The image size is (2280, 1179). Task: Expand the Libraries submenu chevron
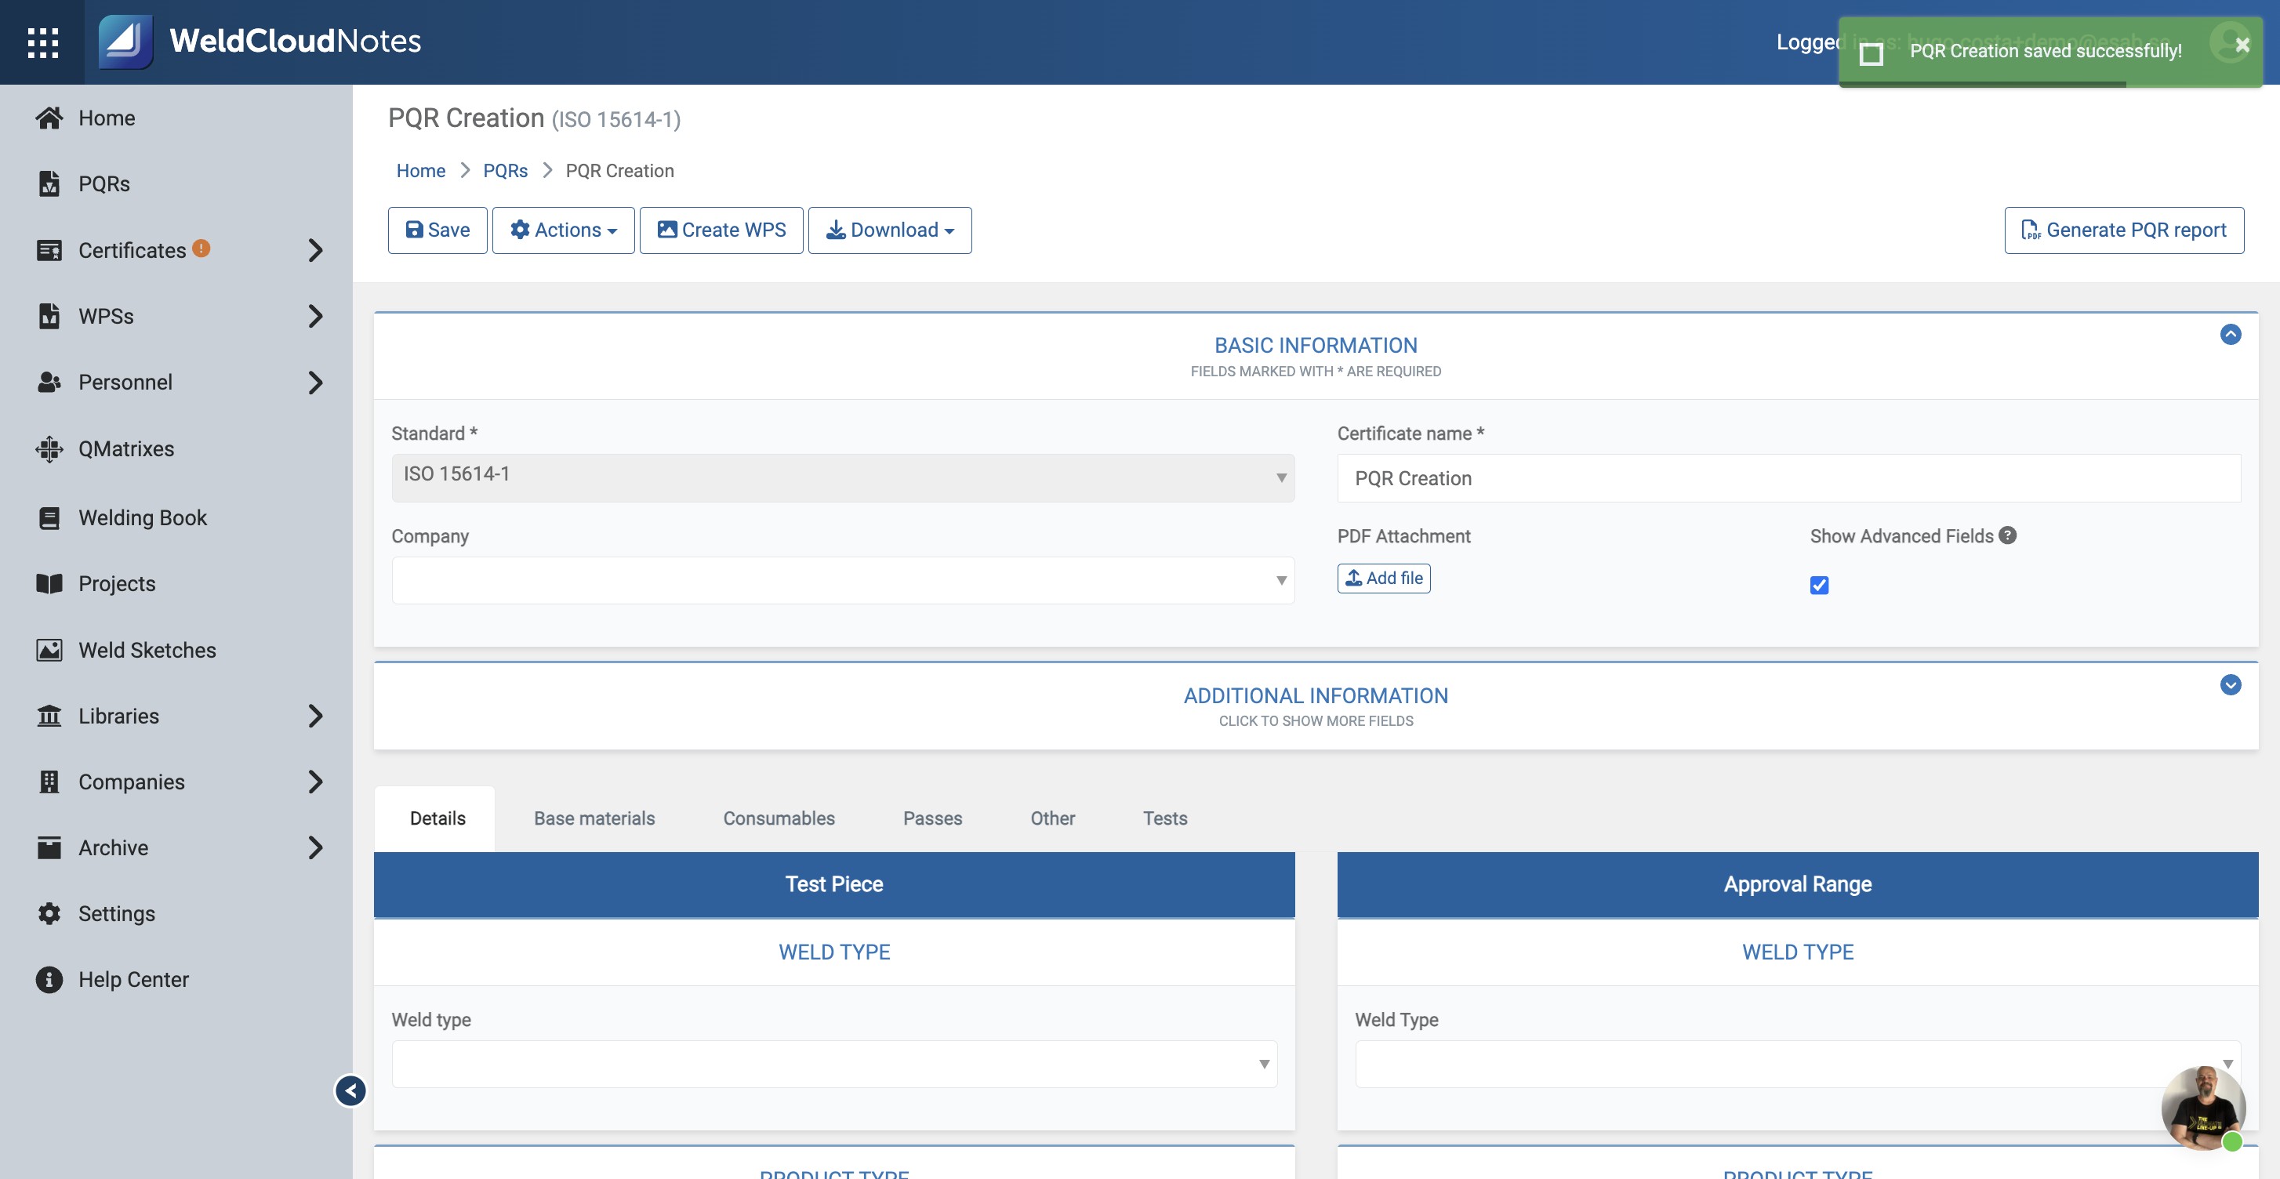pyautogui.click(x=315, y=715)
